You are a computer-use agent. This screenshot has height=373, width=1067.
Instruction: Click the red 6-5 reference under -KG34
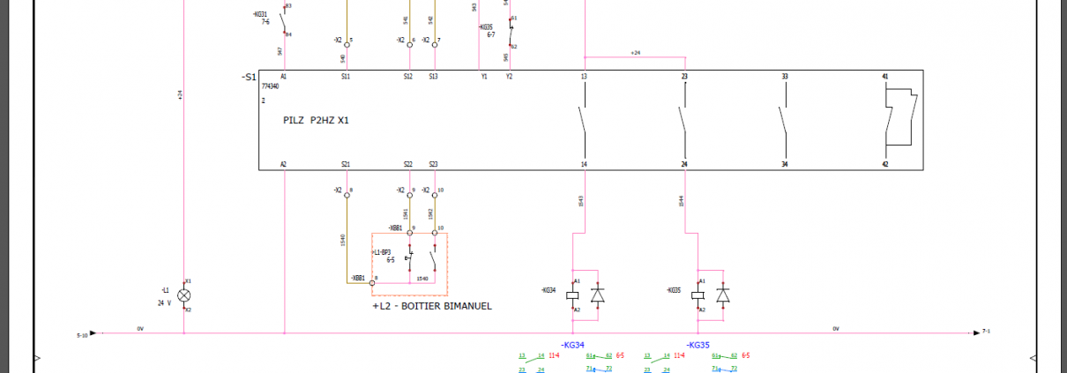pos(620,356)
